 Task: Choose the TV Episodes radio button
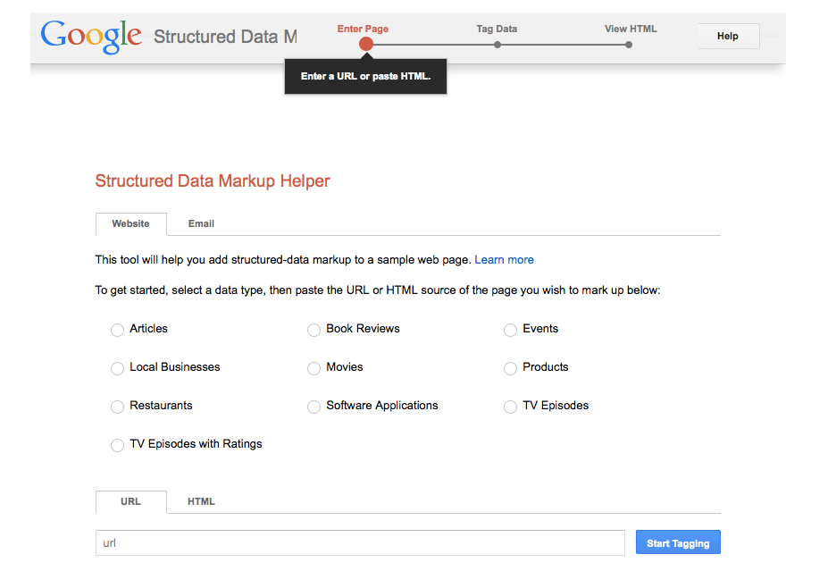[510, 407]
